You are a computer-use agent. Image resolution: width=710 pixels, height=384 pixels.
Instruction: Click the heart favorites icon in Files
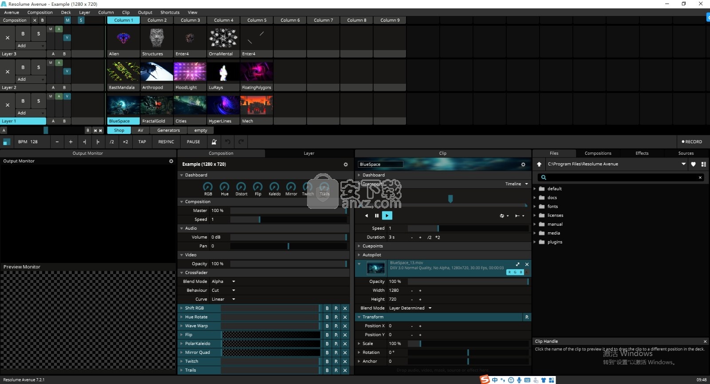click(693, 164)
